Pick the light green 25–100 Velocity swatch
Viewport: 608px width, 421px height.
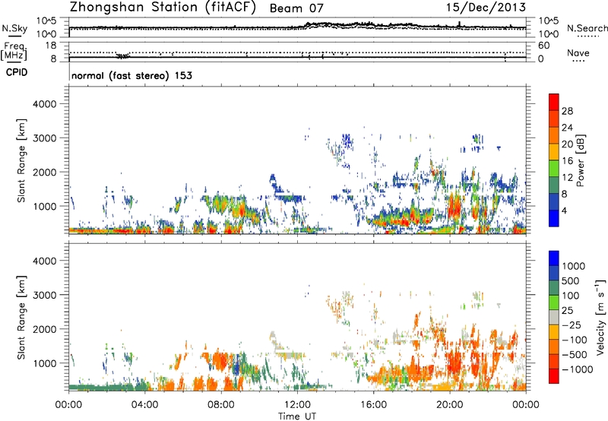point(554,302)
